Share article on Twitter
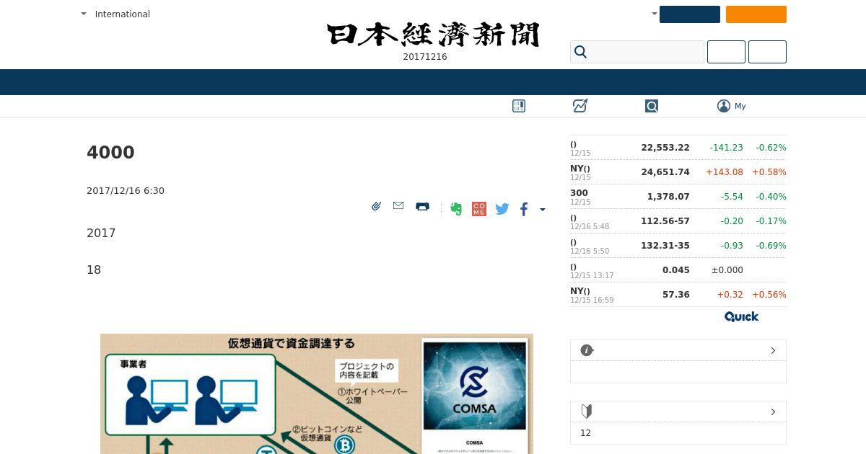Image resolution: width=866 pixels, height=454 pixels. [502, 209]
